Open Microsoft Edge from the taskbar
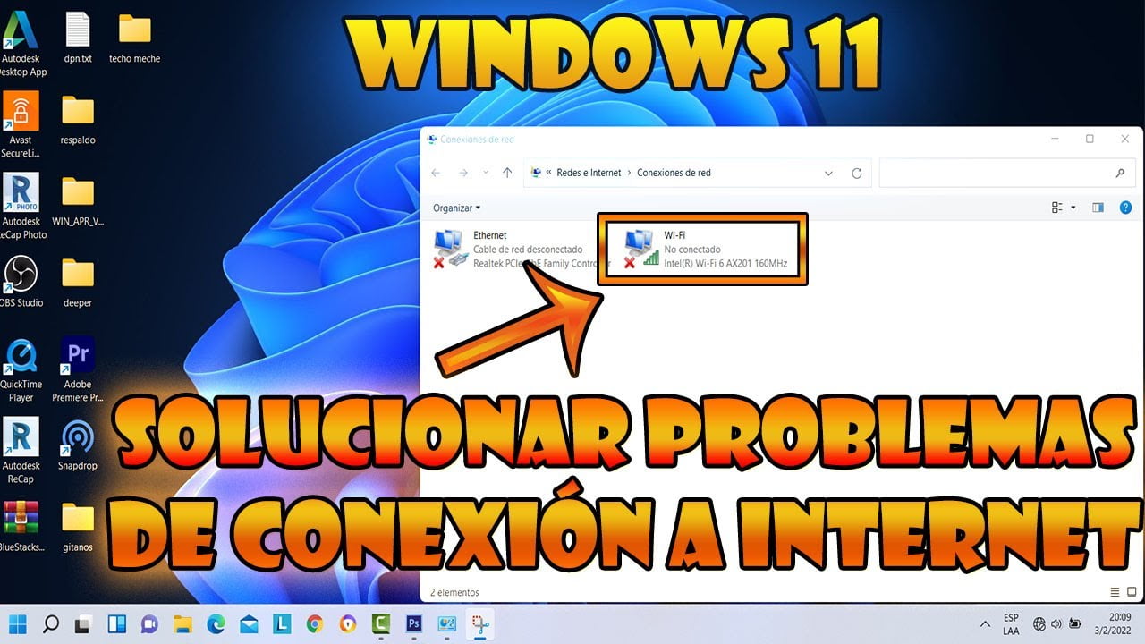Image resolution: width=1145 pixels, height=644 pixels. tap(215, 624)
